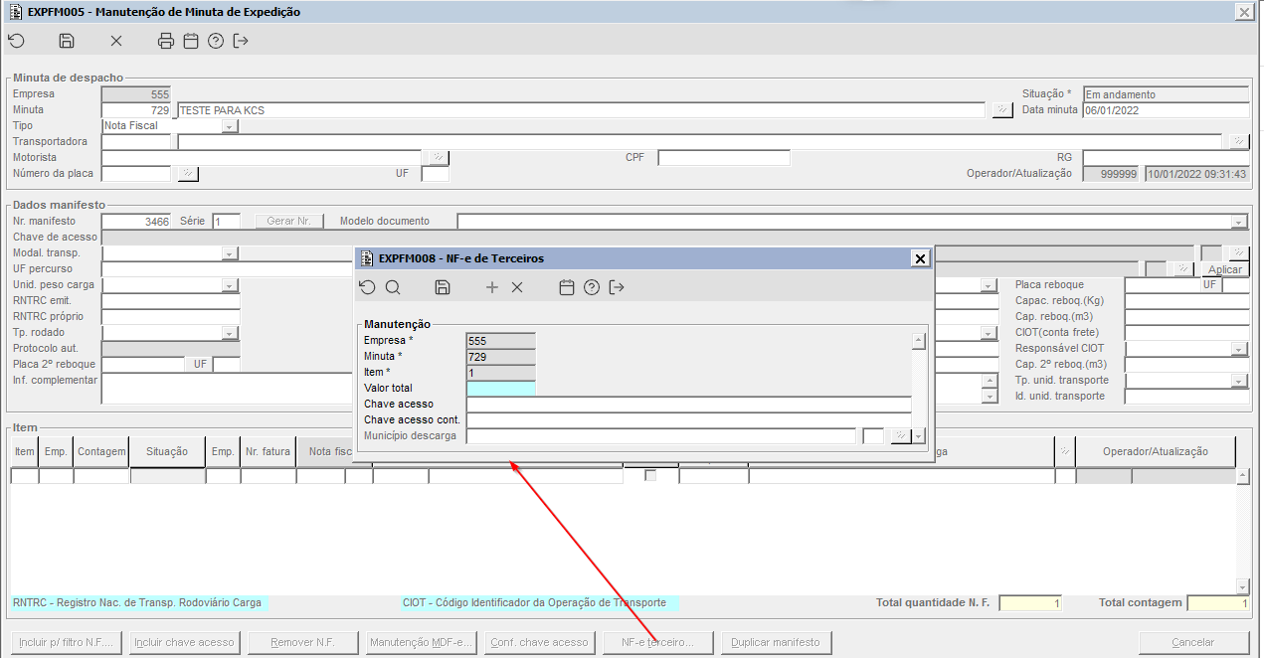This screenshot has height=658, width=1264.
Task: Click the lookup button next to the Motorista field
Action: point(437,158)
